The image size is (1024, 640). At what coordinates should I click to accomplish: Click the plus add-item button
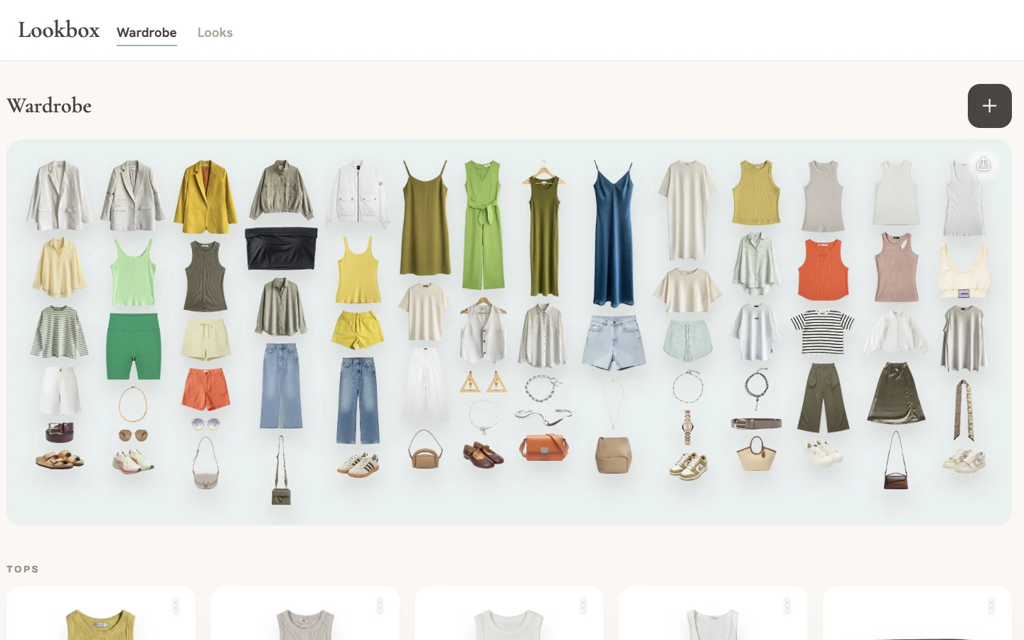point(989,106)
